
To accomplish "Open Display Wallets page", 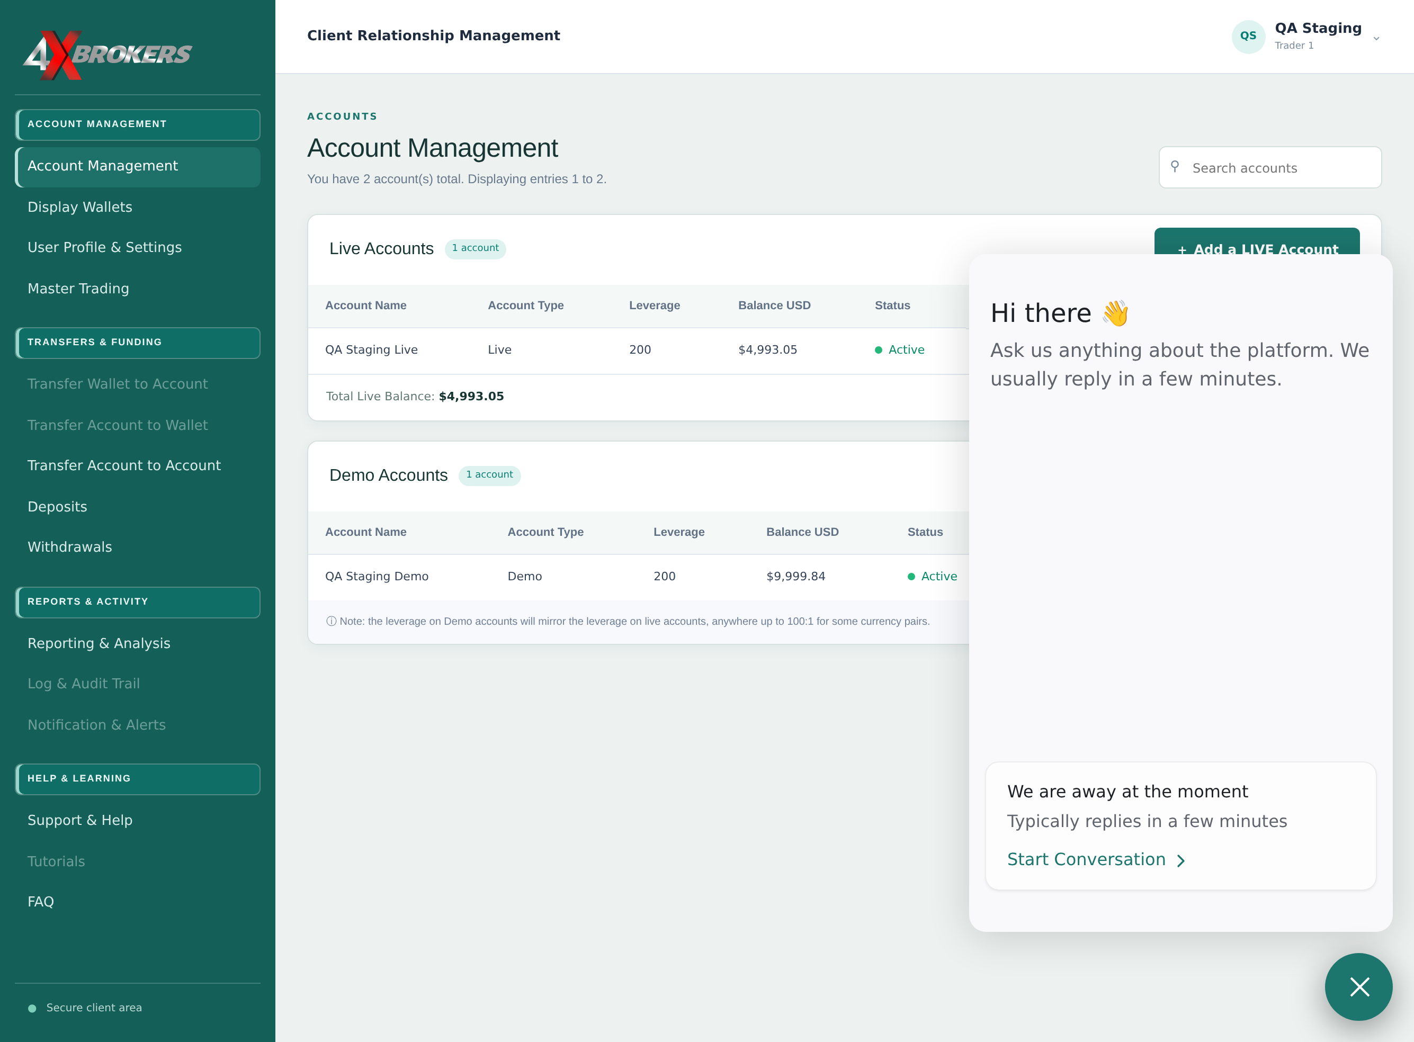I will 79,207.
